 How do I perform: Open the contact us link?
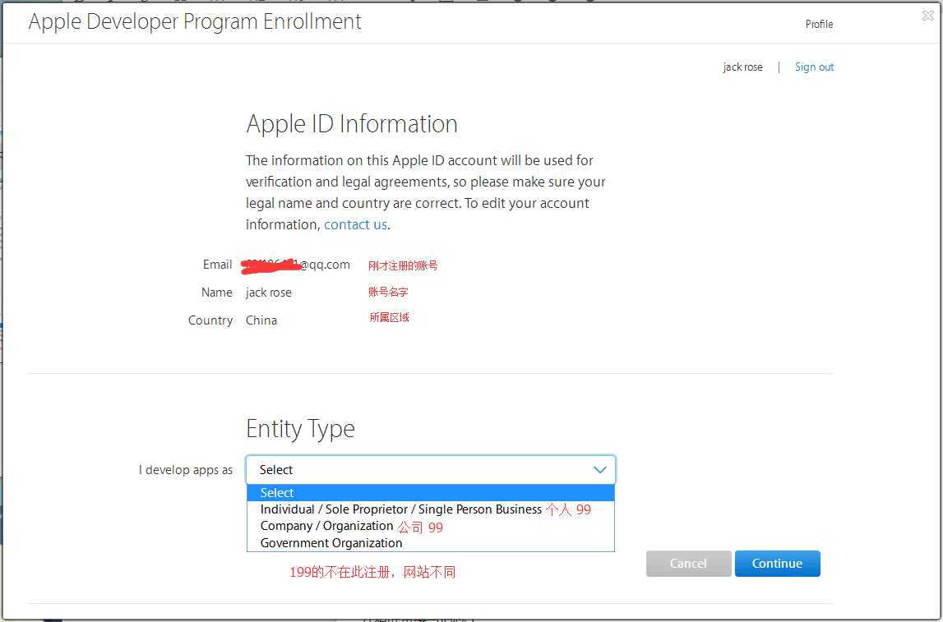(355, 224)
